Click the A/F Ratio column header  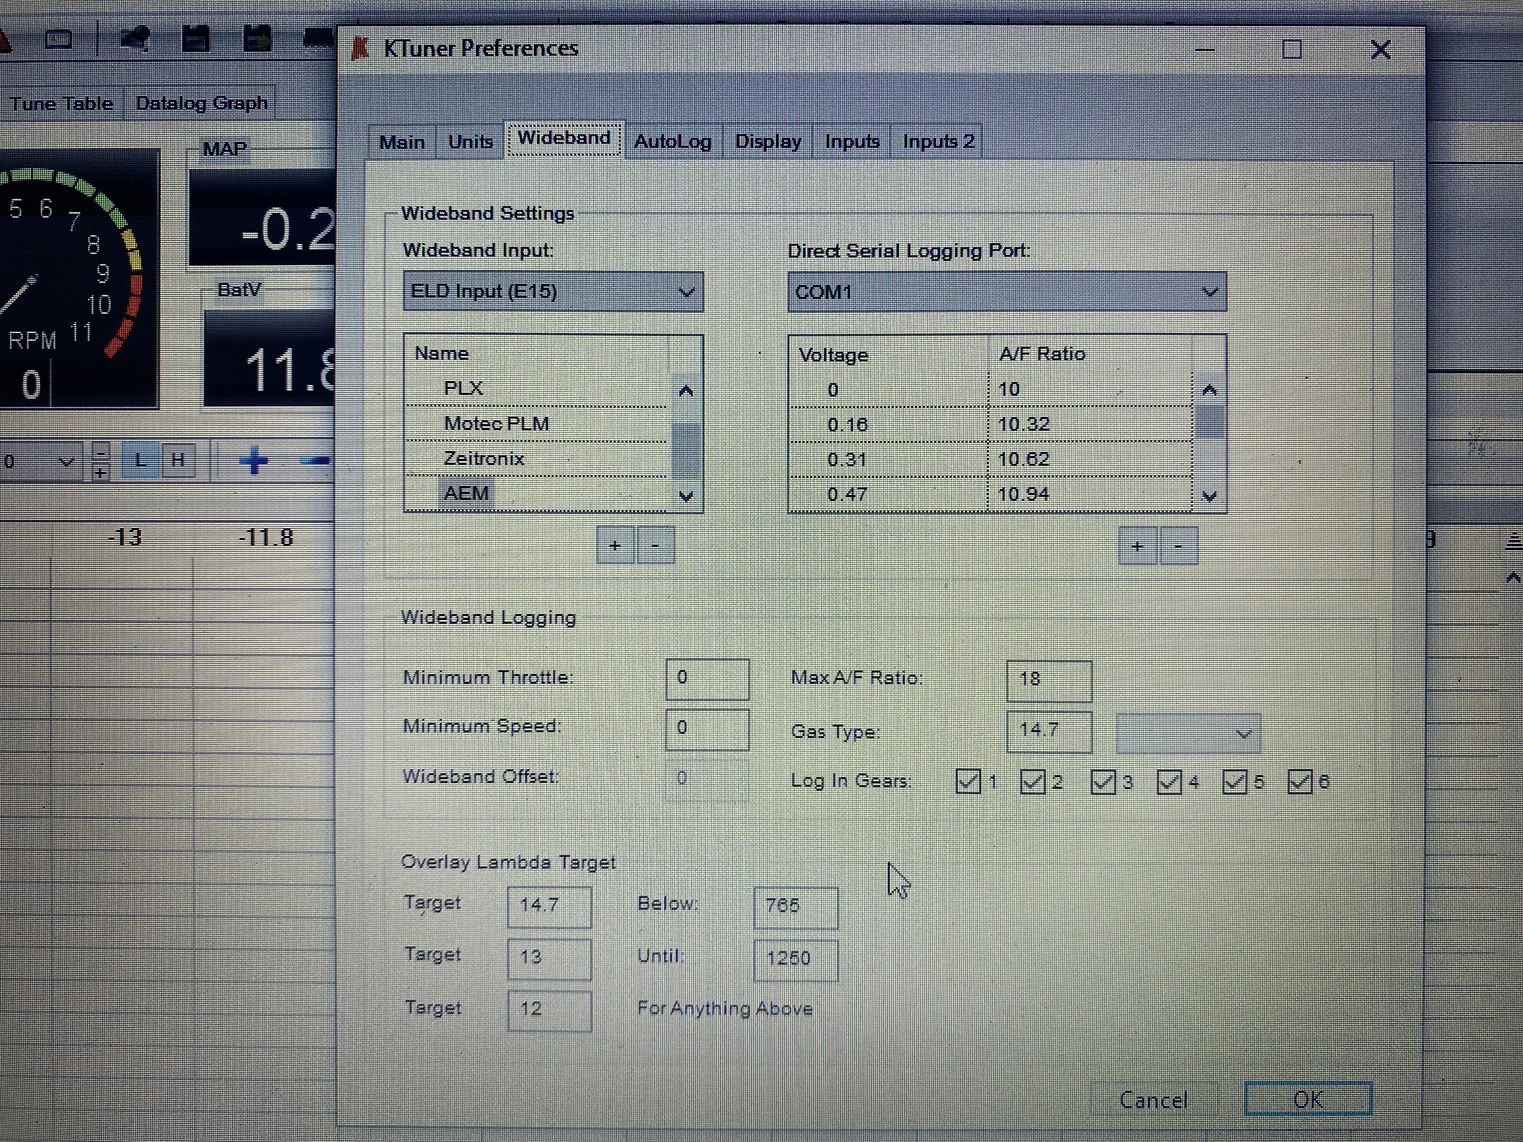click(x=1090, y=355)
